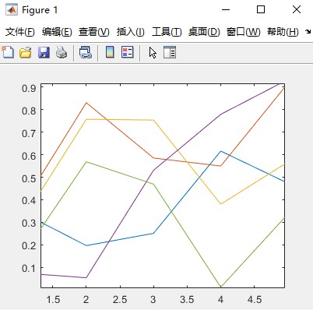Click the New Figure toolbar icon
Viewport: 313px width, 310px height.
click(8, 52)
